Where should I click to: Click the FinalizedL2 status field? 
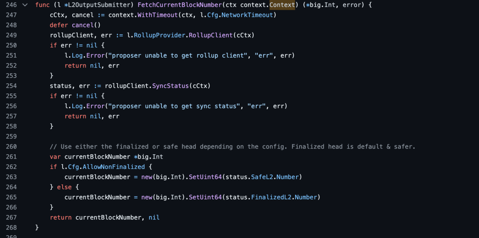tap(271, 197)
